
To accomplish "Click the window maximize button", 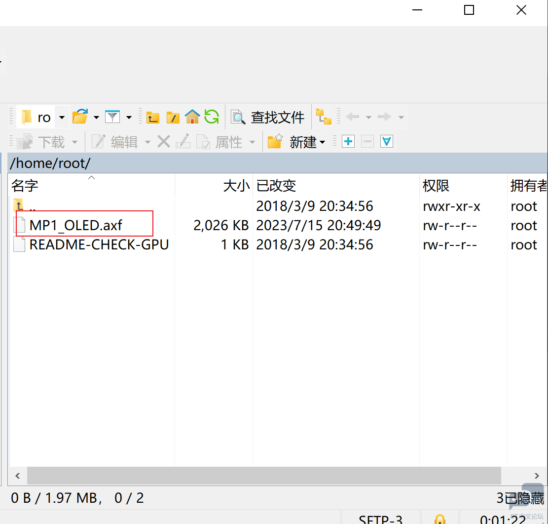I will (x=469, y=10).
